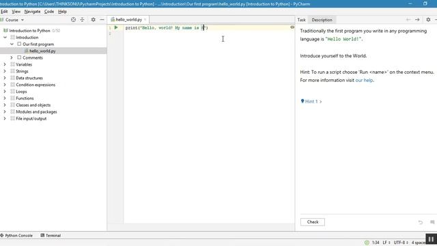Expand the Functions lesson
The image size is (437, 246).
pyautogui.click(x=5, y=98)
